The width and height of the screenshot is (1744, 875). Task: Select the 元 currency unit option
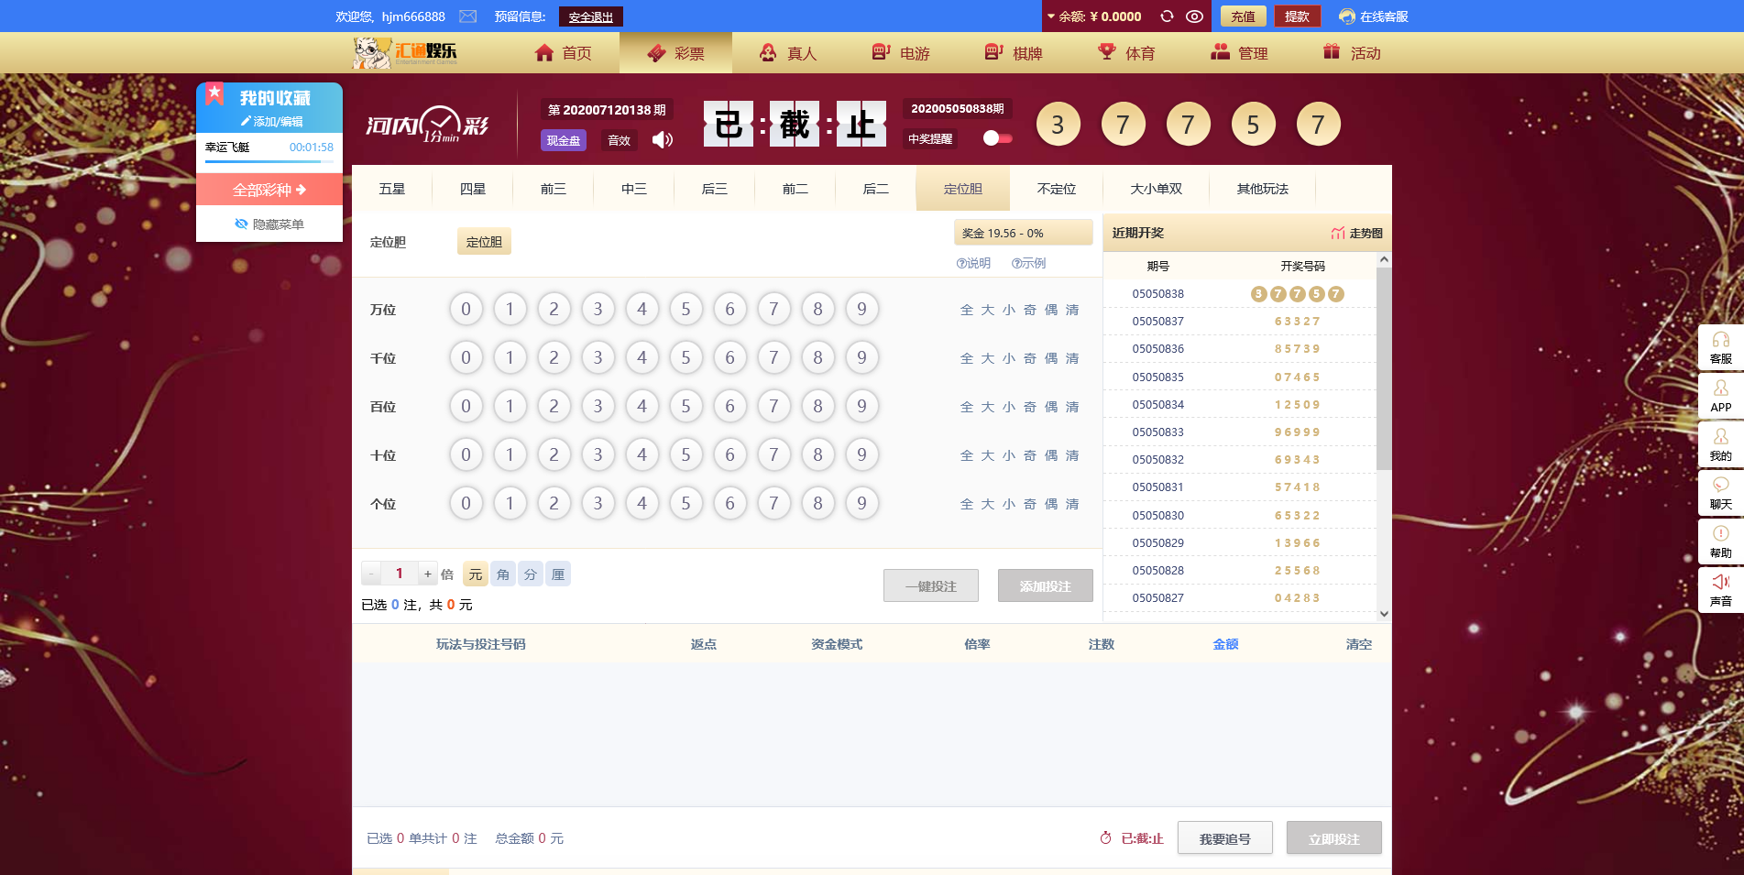pos(475,574)
